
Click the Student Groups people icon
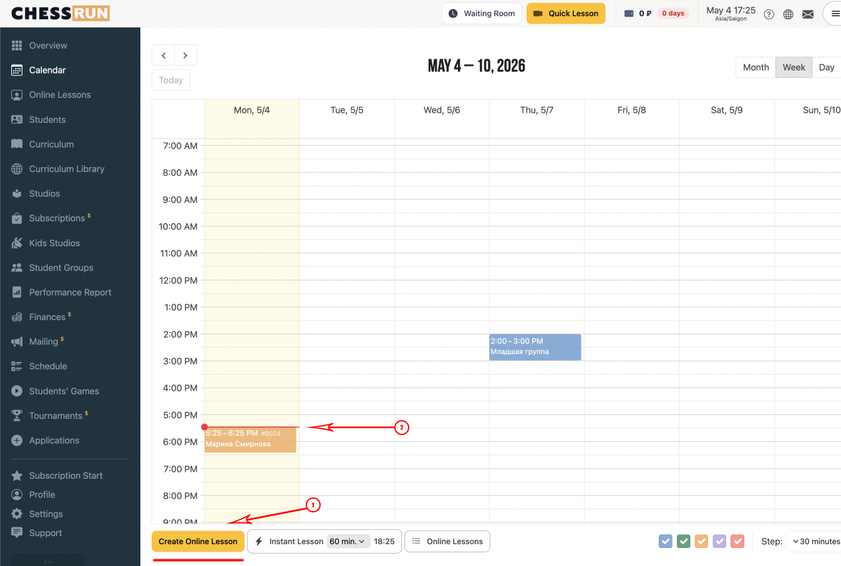17,268
